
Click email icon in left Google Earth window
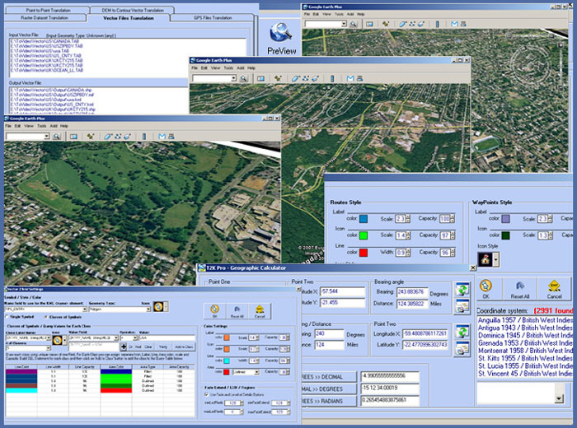tap(162, 137)
